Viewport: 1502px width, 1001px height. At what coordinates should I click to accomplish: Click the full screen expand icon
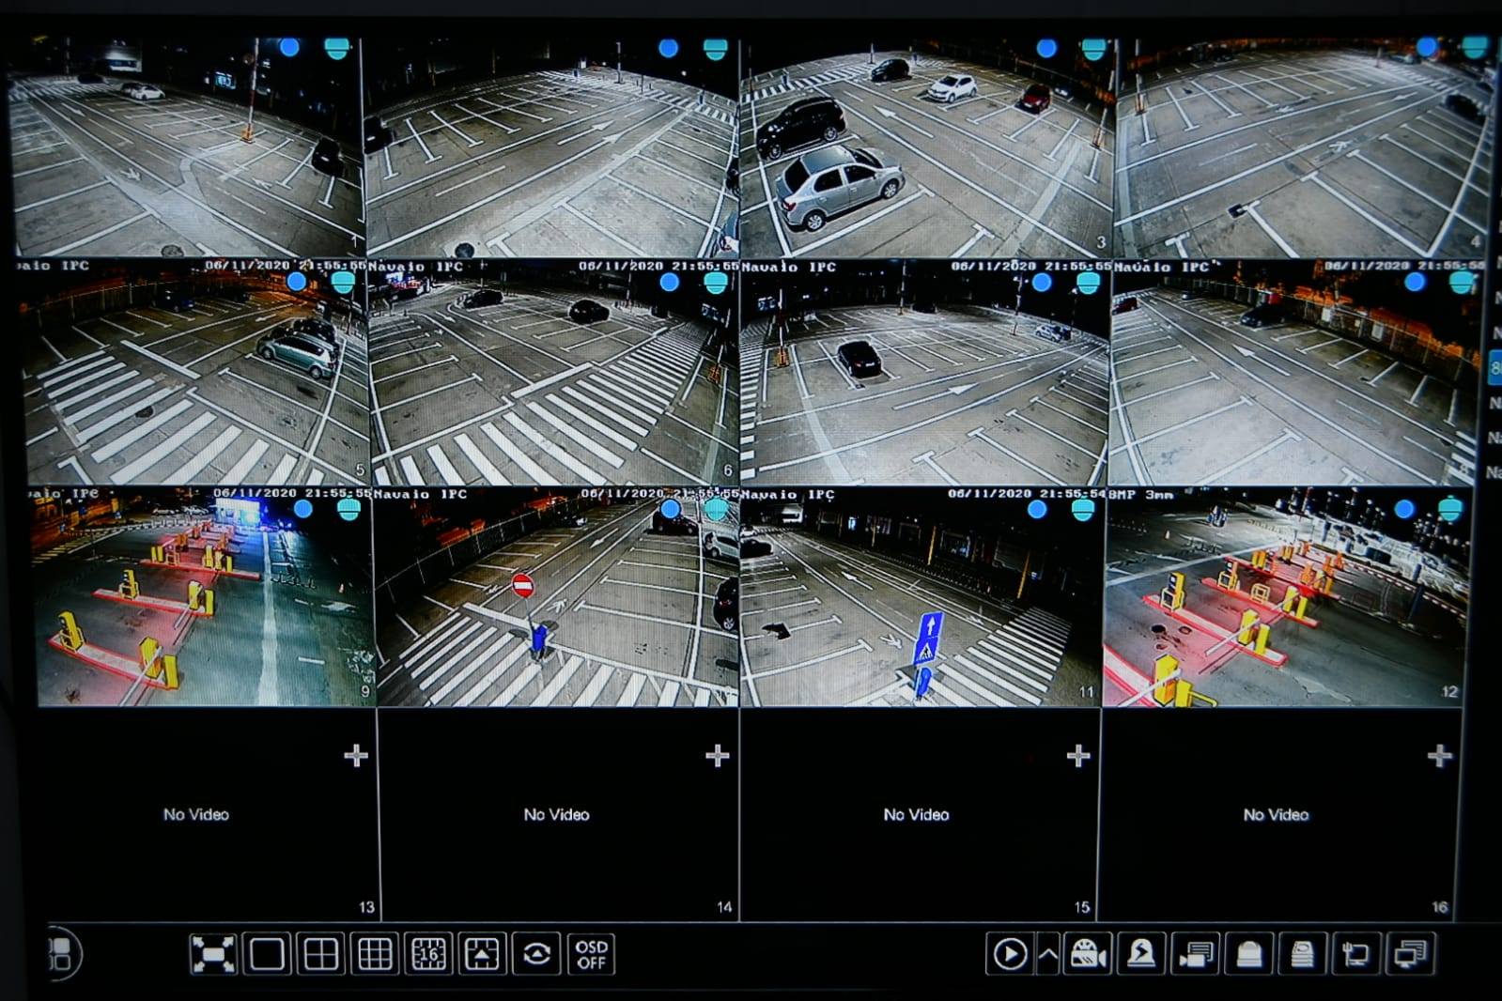click(x=212, y=955)
